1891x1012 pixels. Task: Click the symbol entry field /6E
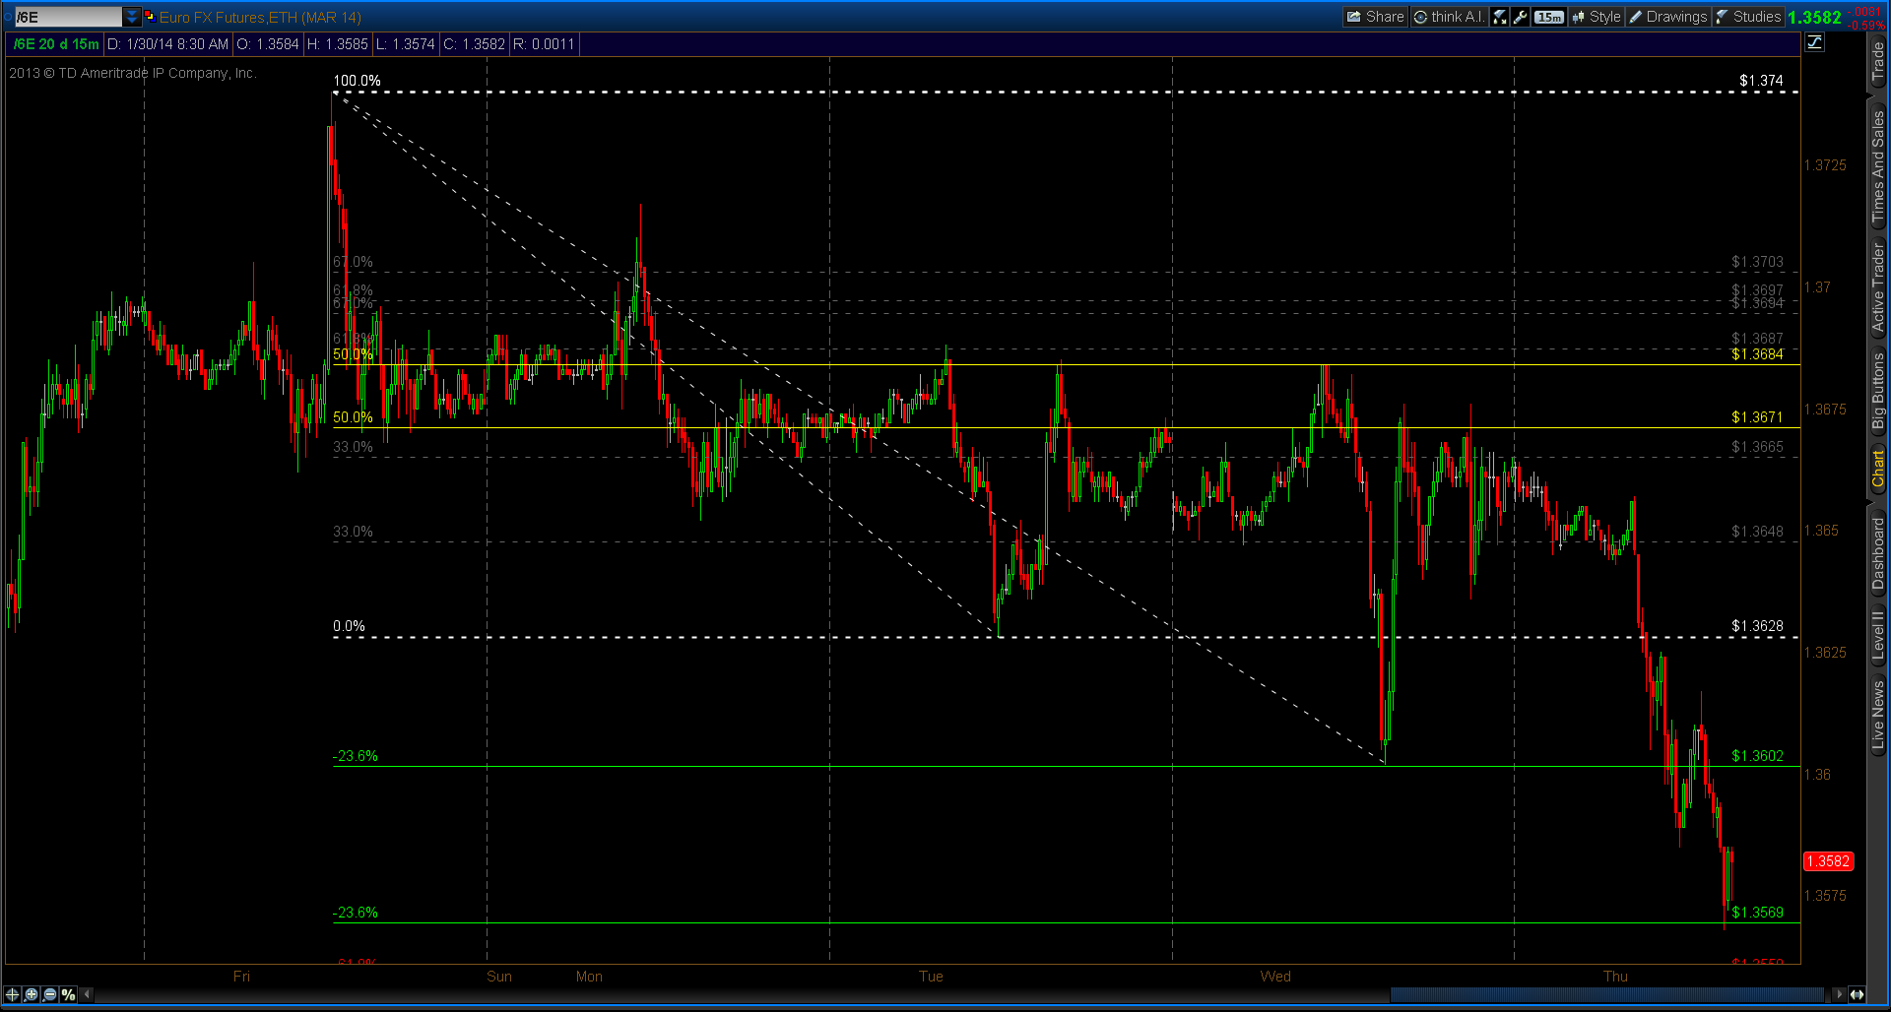[67, 17]
